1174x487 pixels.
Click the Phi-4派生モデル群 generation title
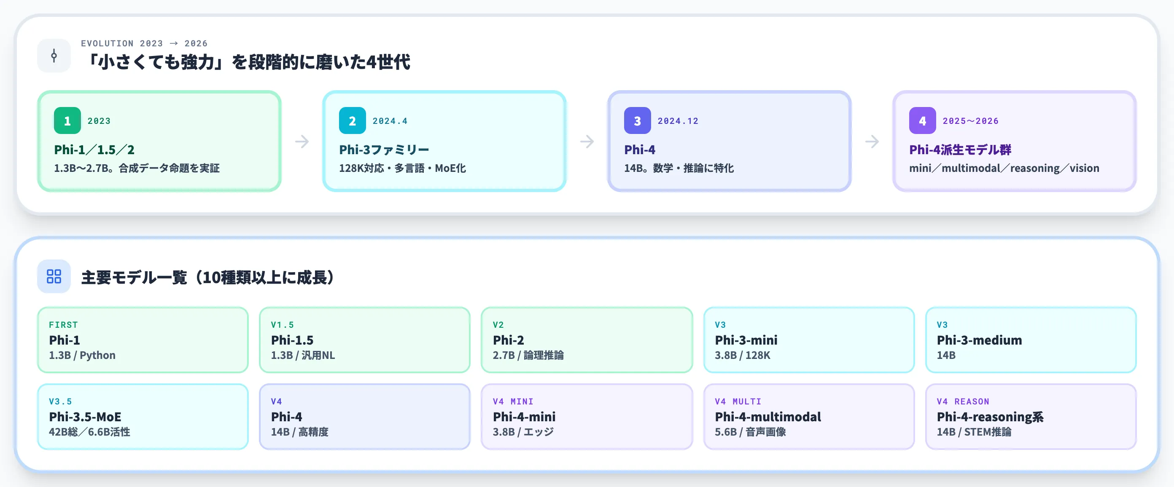coord(960,150)
